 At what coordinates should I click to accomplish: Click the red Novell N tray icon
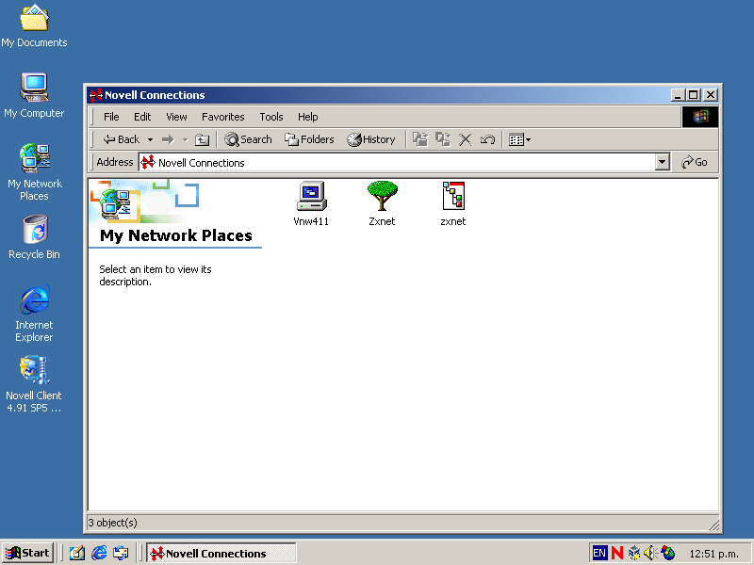(x=617, y=554)
